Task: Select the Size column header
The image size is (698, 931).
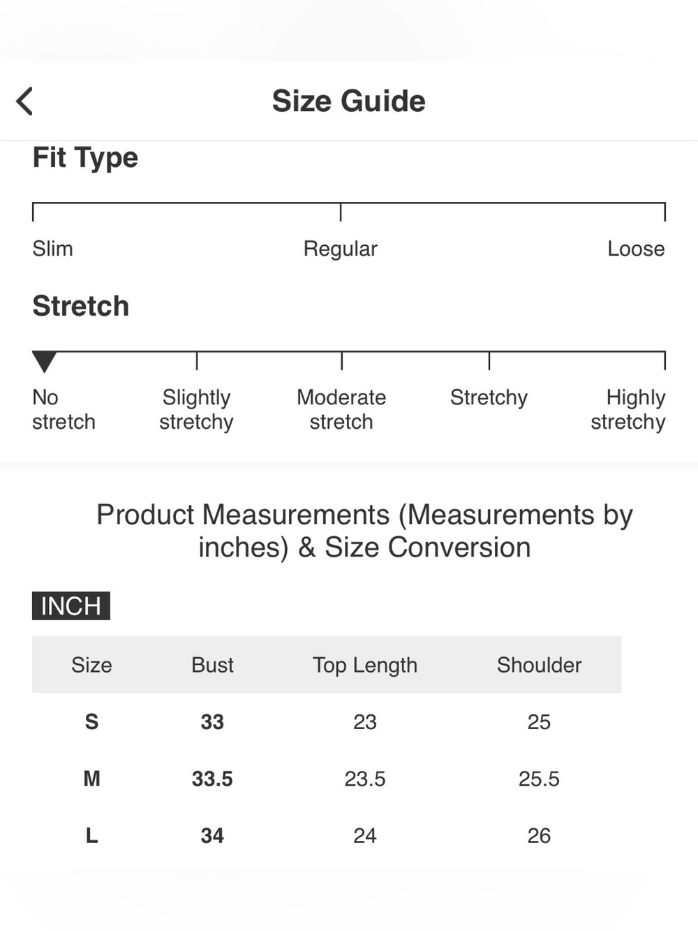Action: [91, 665]
